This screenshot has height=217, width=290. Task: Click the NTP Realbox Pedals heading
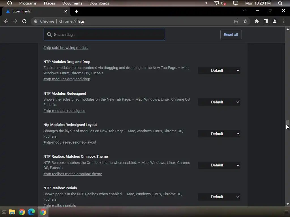(x=60, y=188)
